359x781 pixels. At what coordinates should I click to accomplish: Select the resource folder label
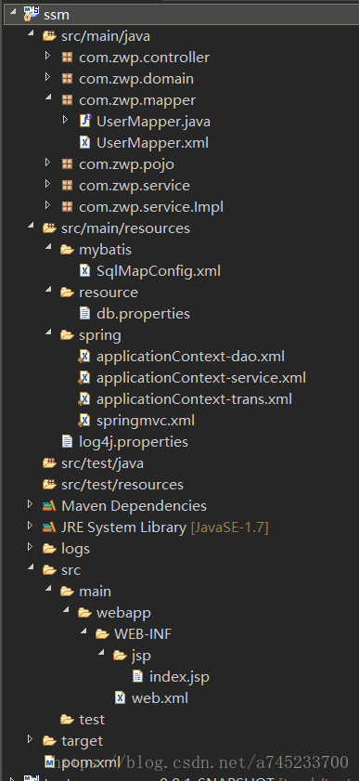pos(109,293)
